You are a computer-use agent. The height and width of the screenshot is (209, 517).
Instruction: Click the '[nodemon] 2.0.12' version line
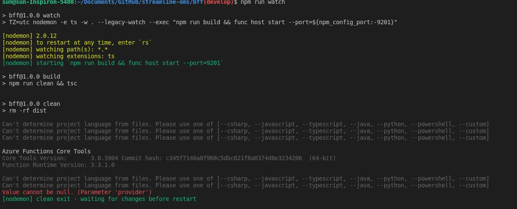pyautogui.click(x=29, y=36)
